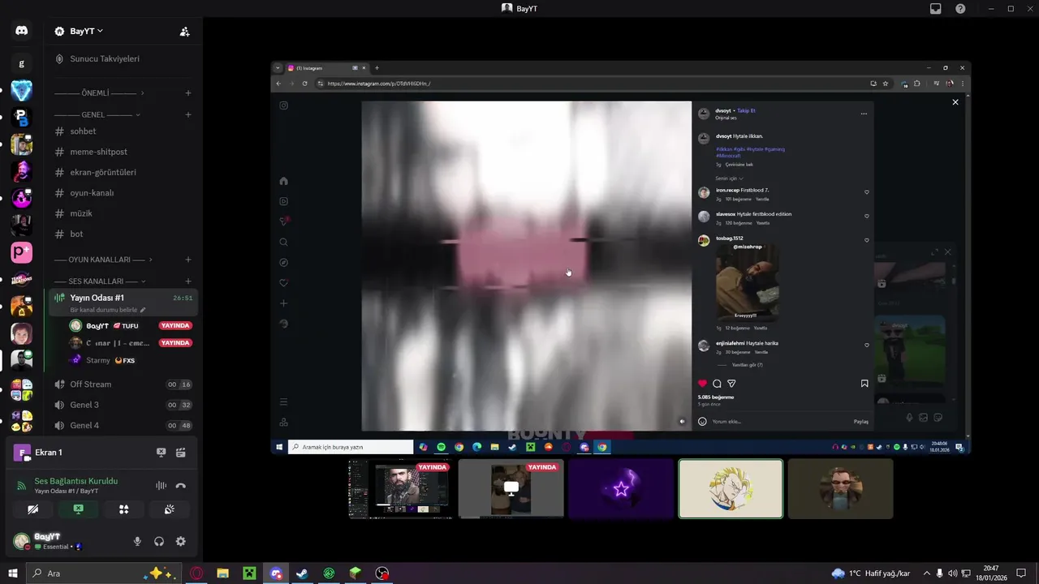
Task: Open the taskbar weather widget Hafif yağ./kar
Action: pyautogui.click(x=871, y=573)
